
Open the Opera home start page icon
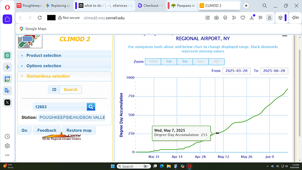(x=7, y=19)
